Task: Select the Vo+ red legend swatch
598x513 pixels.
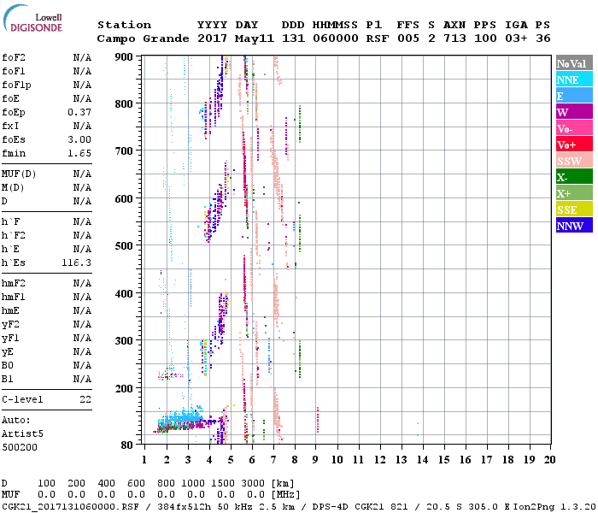Action: point(574,144)
